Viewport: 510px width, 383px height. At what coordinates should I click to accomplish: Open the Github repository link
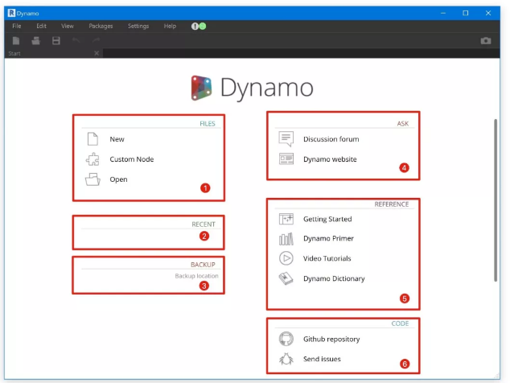tap(331, 339)
